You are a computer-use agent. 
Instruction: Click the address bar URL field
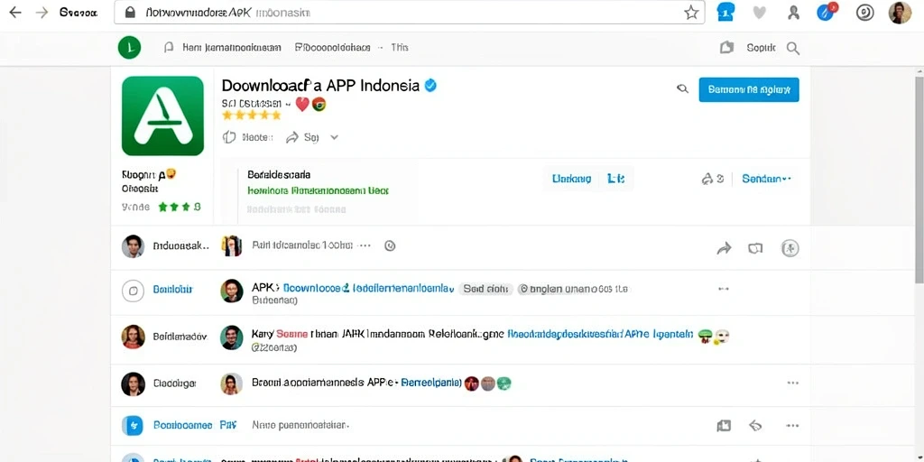pos(409,13)
